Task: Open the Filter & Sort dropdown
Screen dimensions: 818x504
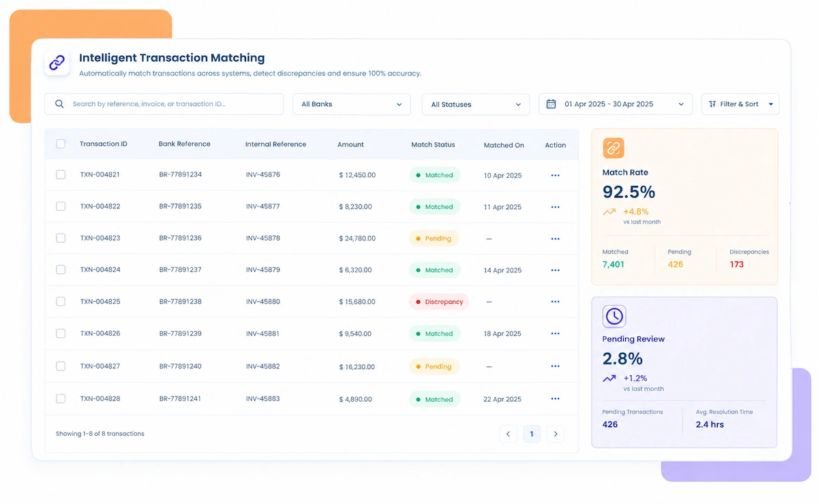Action: click(x=740, y=104)
